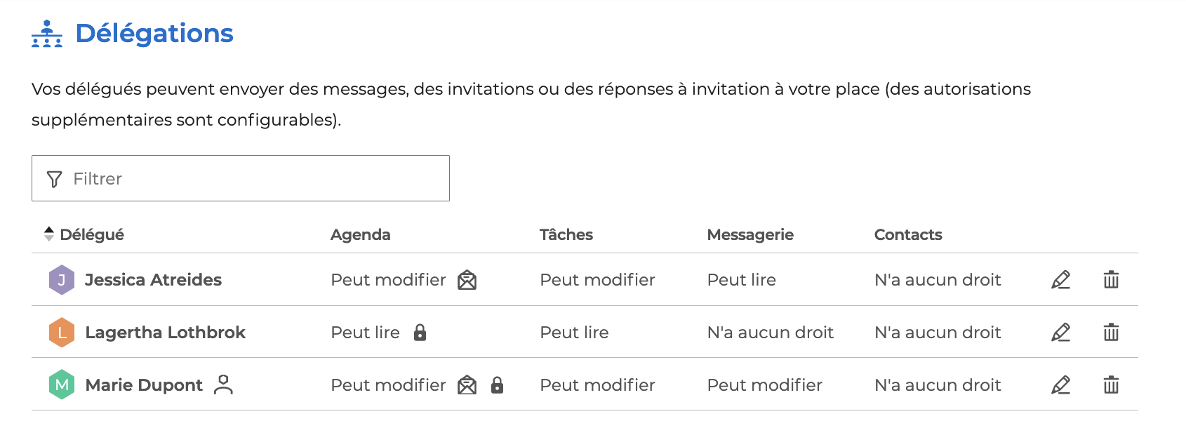This screenshot has height=421, width=1186.
Task: Click the green M avatar for Marie
Action: 62,385
